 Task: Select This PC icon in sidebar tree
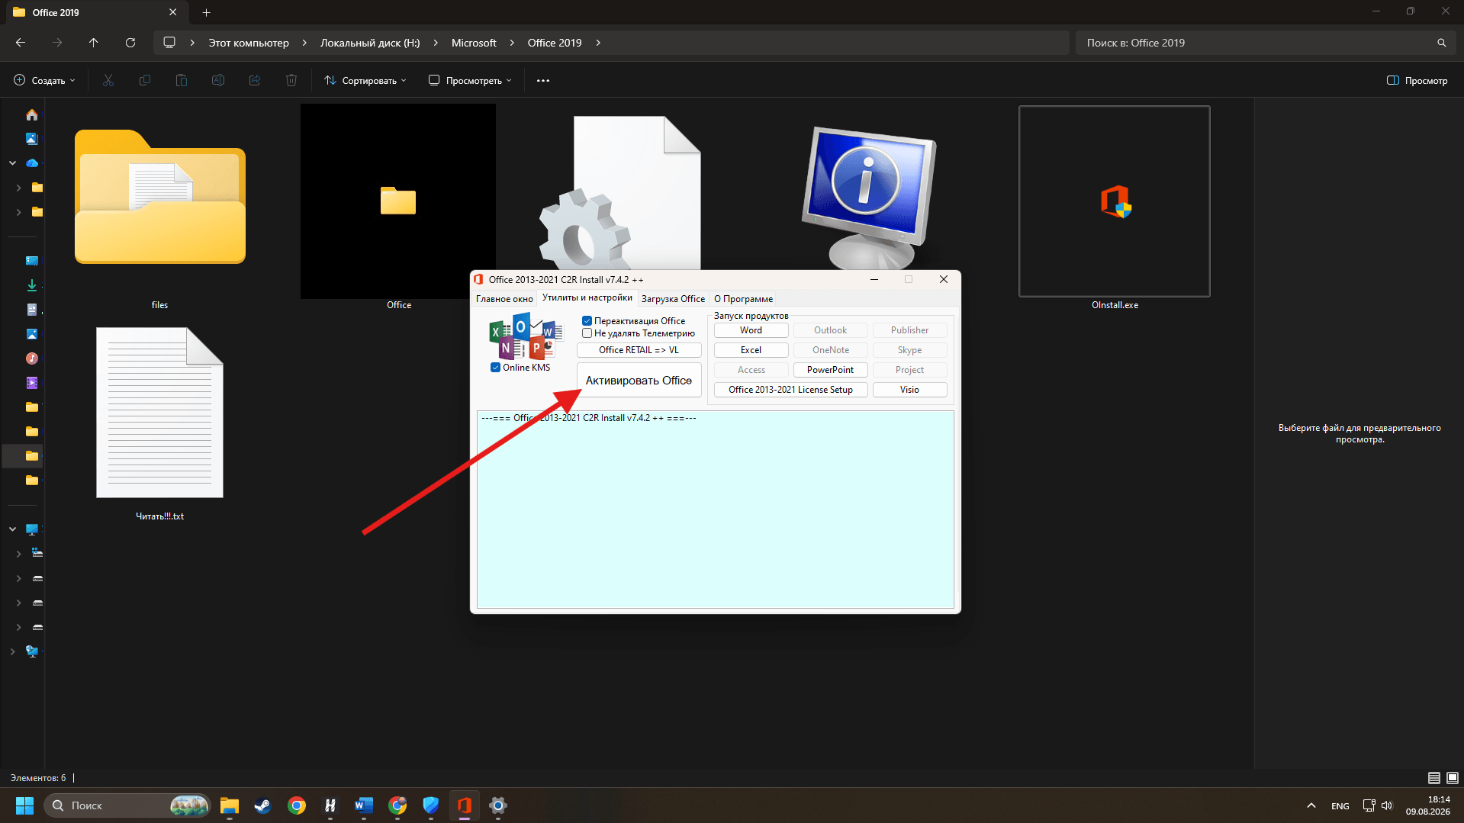tap(31, 529)
